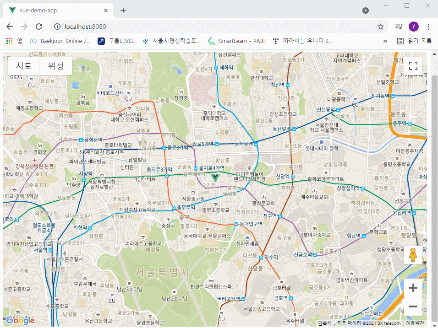Click 동대입구역 station icon
The image size is (438, 328).
[x=236, y=224]
